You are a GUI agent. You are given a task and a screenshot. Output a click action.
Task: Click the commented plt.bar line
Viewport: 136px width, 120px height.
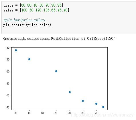pos(24,20)
